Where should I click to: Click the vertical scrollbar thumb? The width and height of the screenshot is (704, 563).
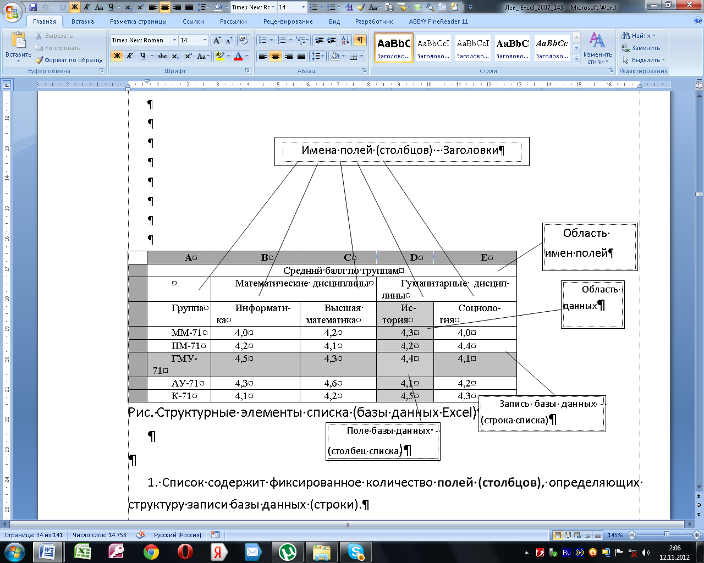699,194
